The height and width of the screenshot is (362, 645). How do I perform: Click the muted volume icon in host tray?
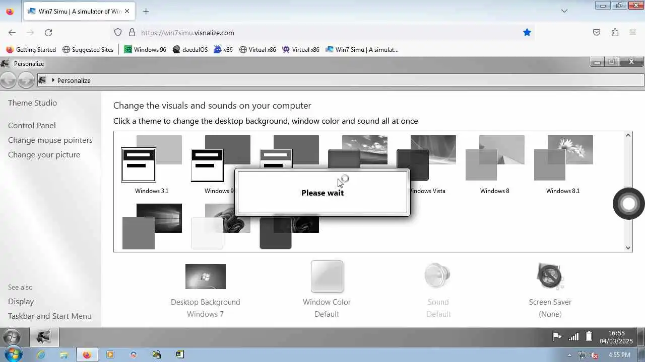click(x=595, y=355)
